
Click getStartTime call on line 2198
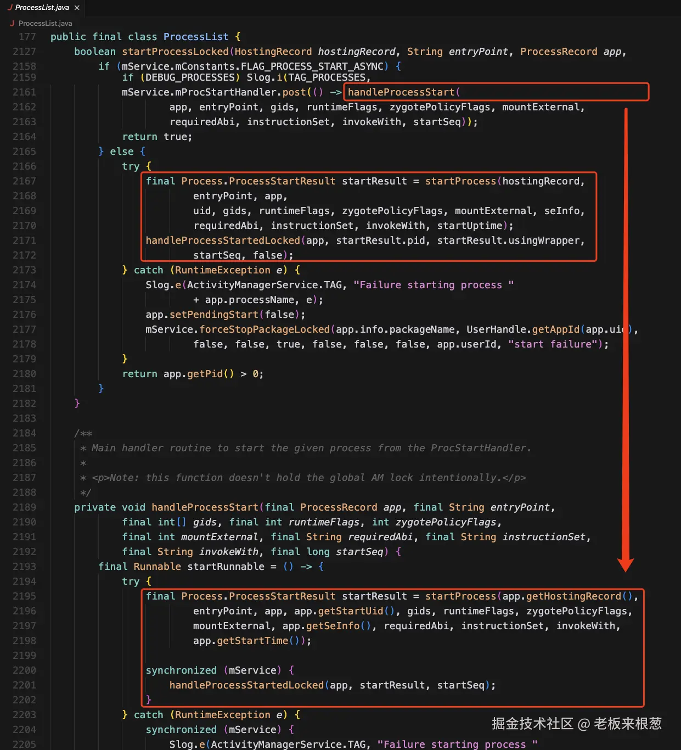click(x=252, y=641)
